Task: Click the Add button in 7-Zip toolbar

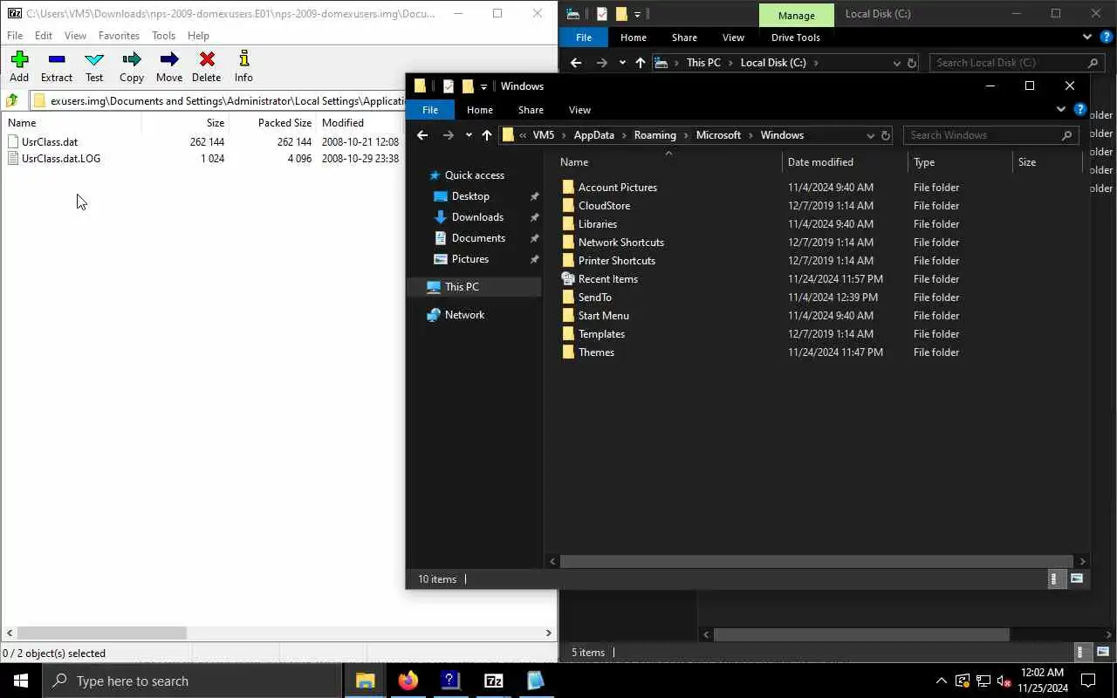Action: point(19,66)
